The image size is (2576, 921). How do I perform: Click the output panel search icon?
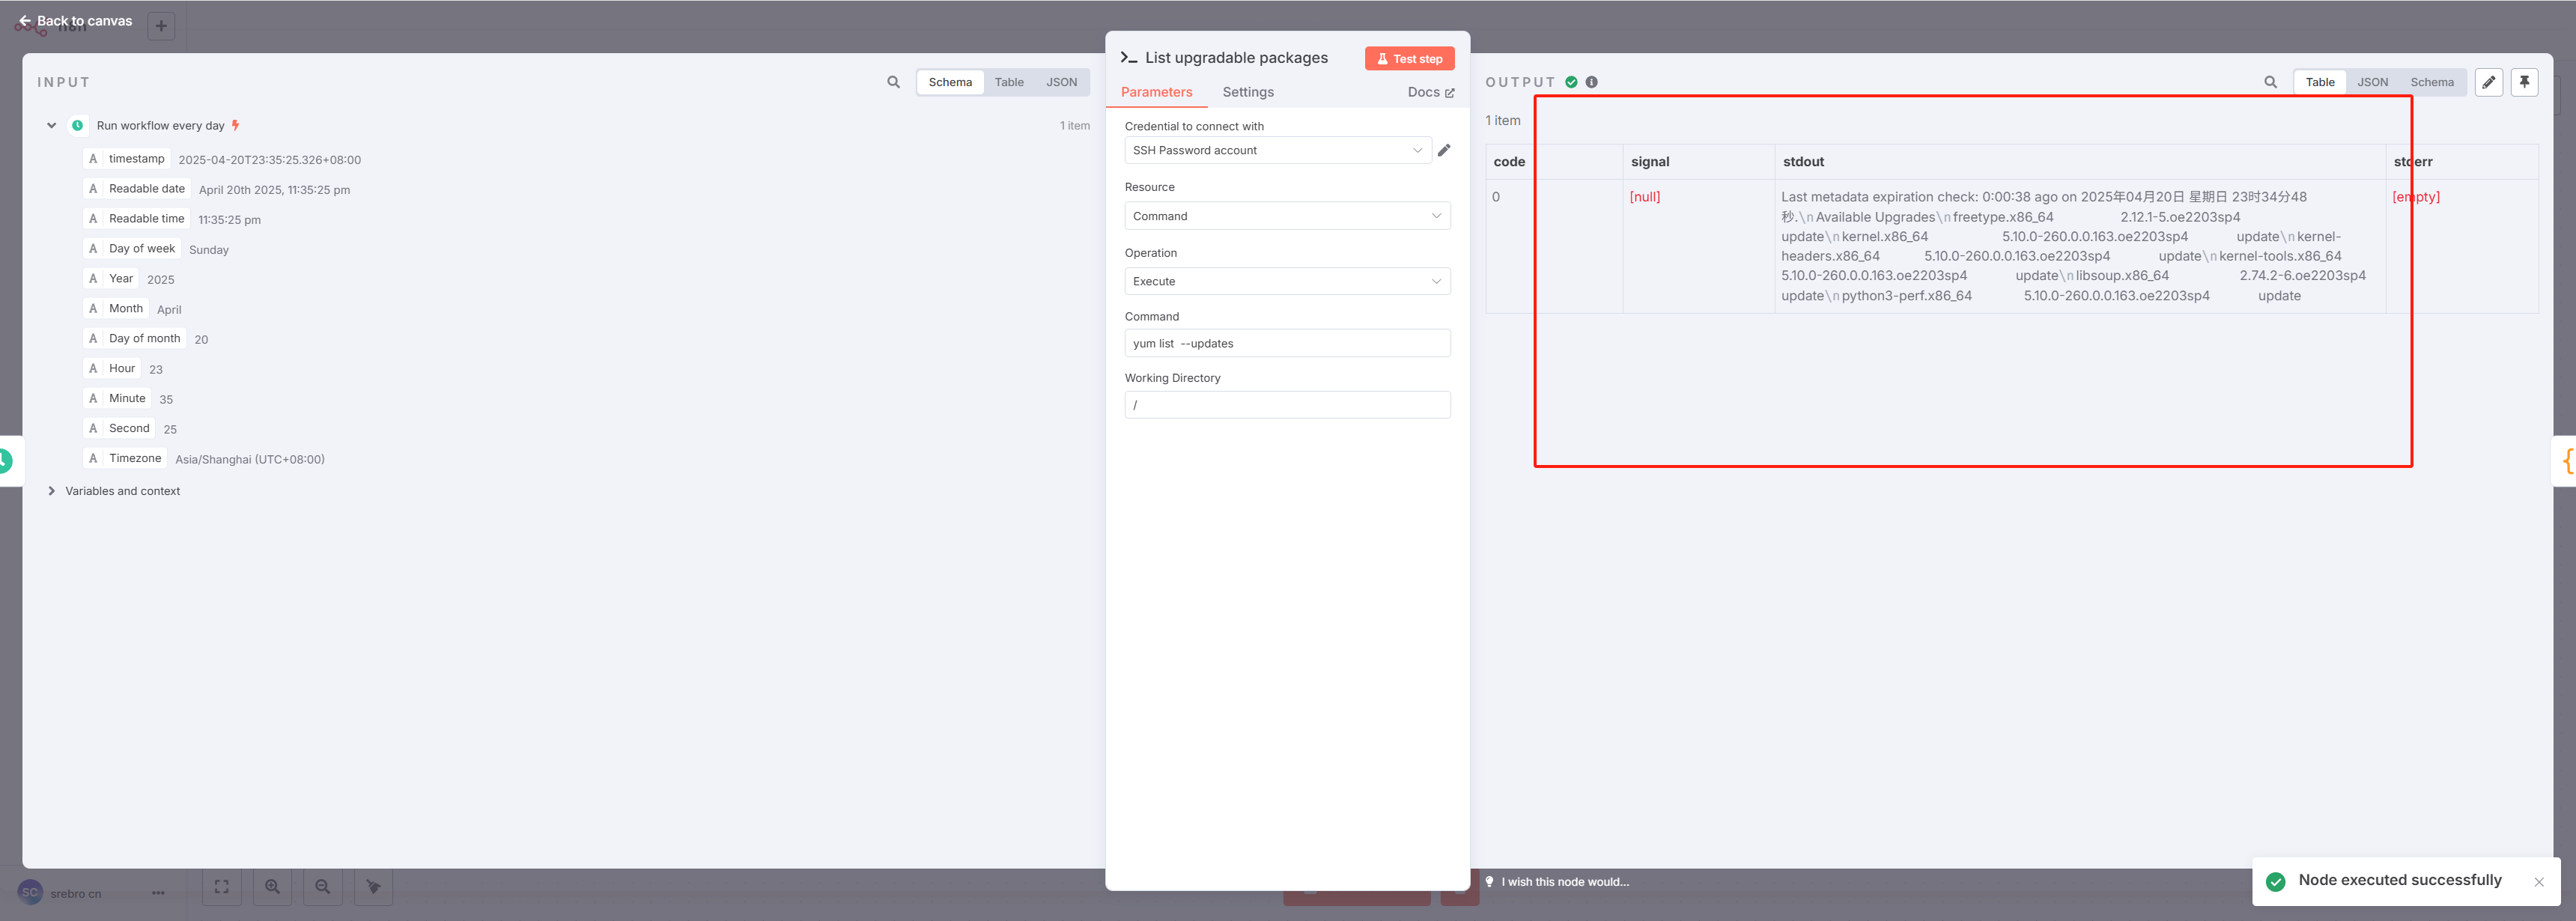coord(2270,82)
